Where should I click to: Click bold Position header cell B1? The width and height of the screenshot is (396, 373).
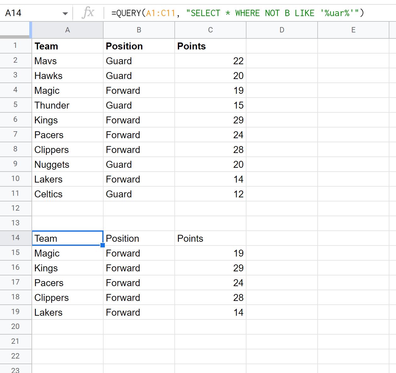click(139, 46)
